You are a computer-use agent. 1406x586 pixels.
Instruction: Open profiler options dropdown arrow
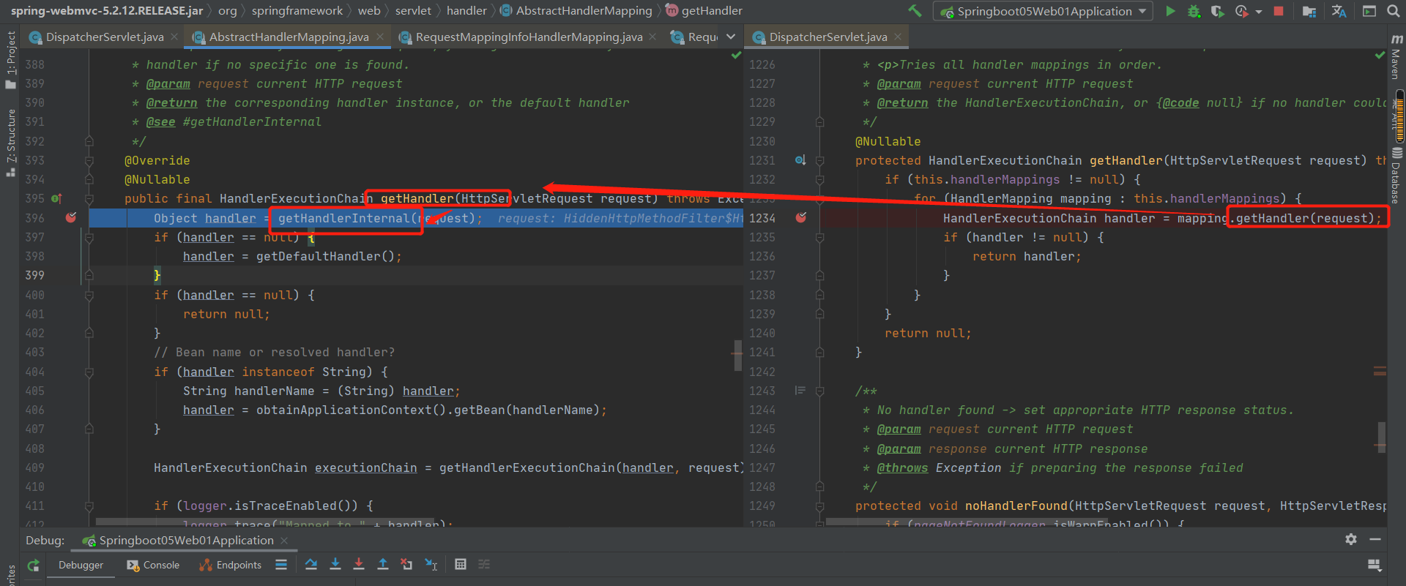(1258, 12)
